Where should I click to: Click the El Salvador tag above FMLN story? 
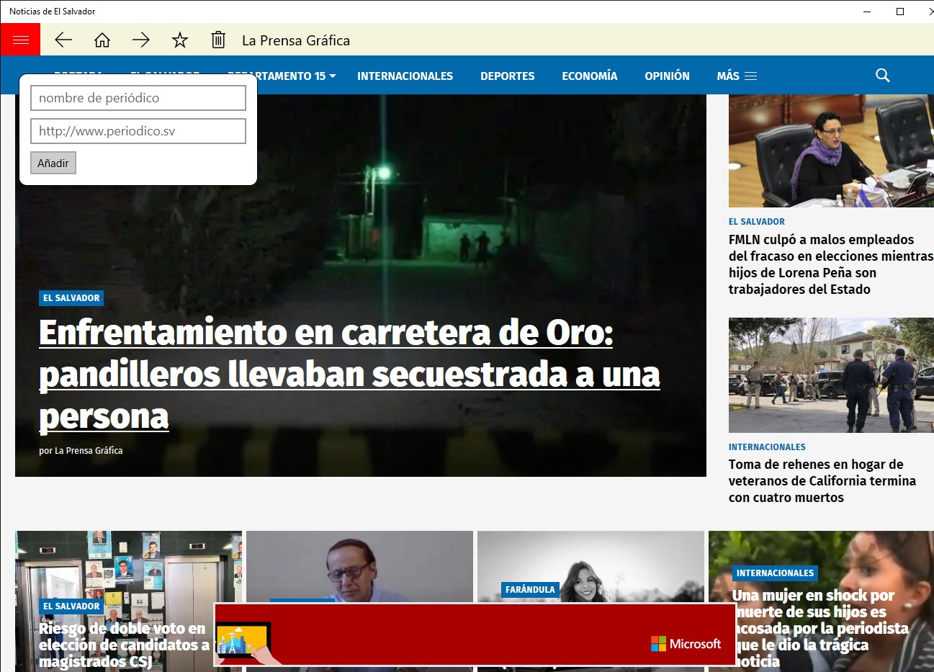coord(757,222)
